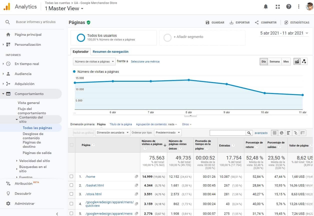Image resolution: width=314 pixels, height=216 pixels.
Task: Click the EXPORTAR button
Action: 239,22
